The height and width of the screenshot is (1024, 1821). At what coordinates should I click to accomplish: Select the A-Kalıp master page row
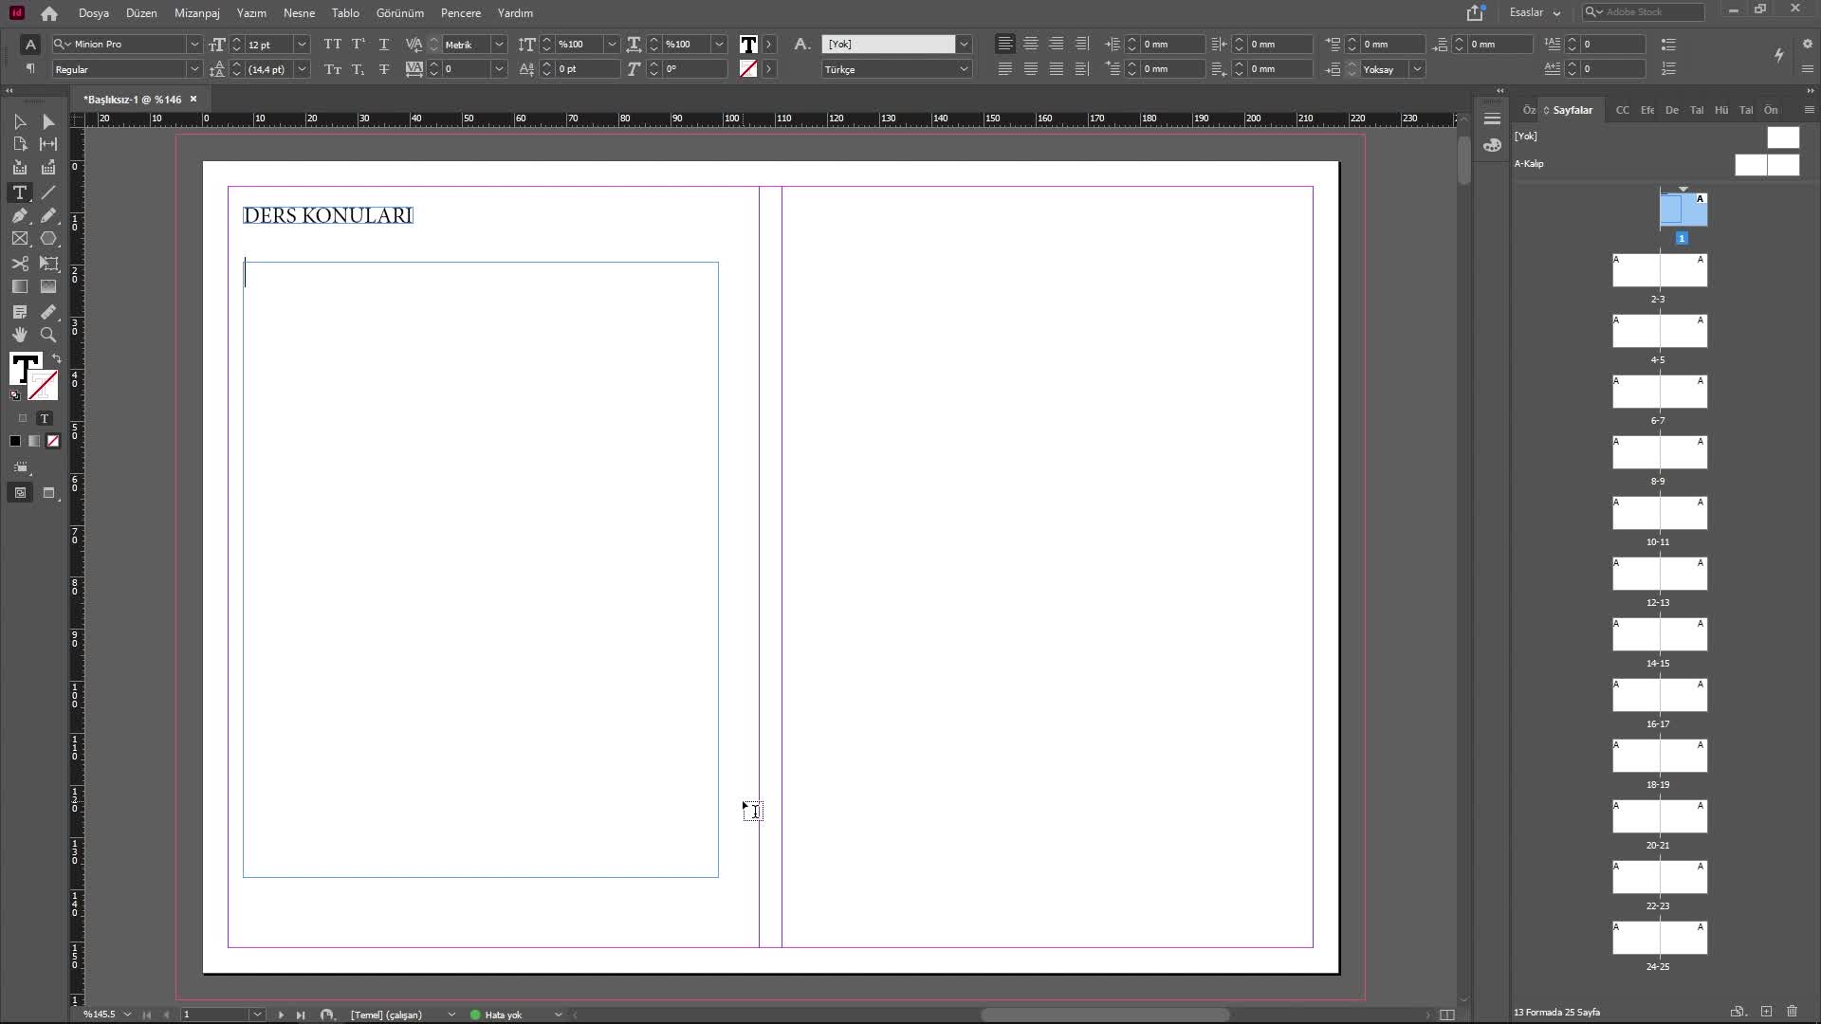(x=1658, y=164)
